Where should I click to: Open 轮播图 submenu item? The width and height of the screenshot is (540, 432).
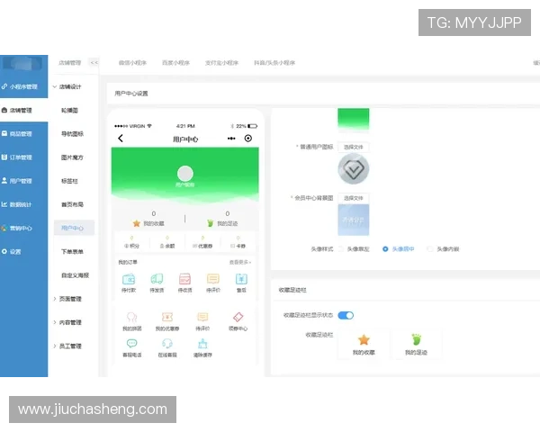click(x=69, y=110)
